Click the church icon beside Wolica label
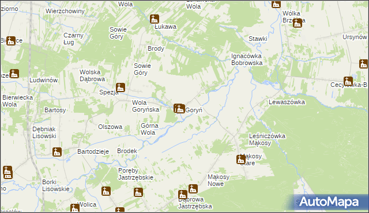 click(75, 208)
